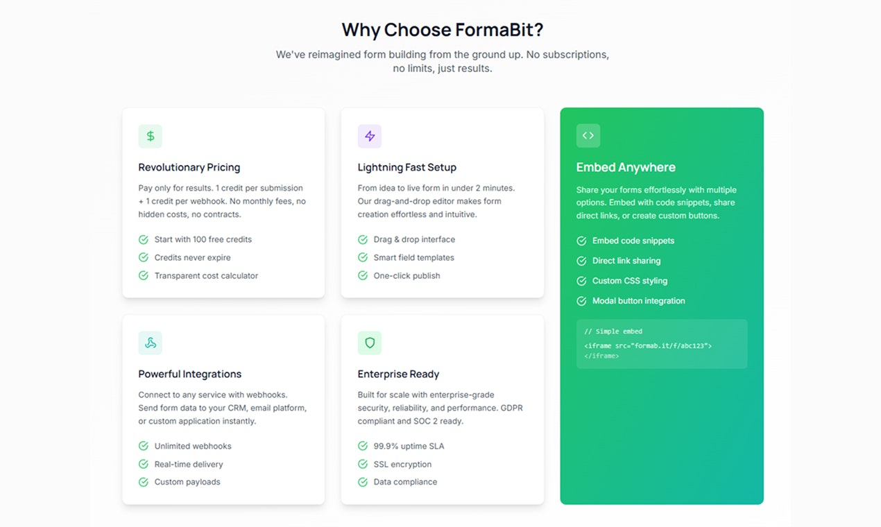Click the checkmark next to One-click publish

click(362, 275)
